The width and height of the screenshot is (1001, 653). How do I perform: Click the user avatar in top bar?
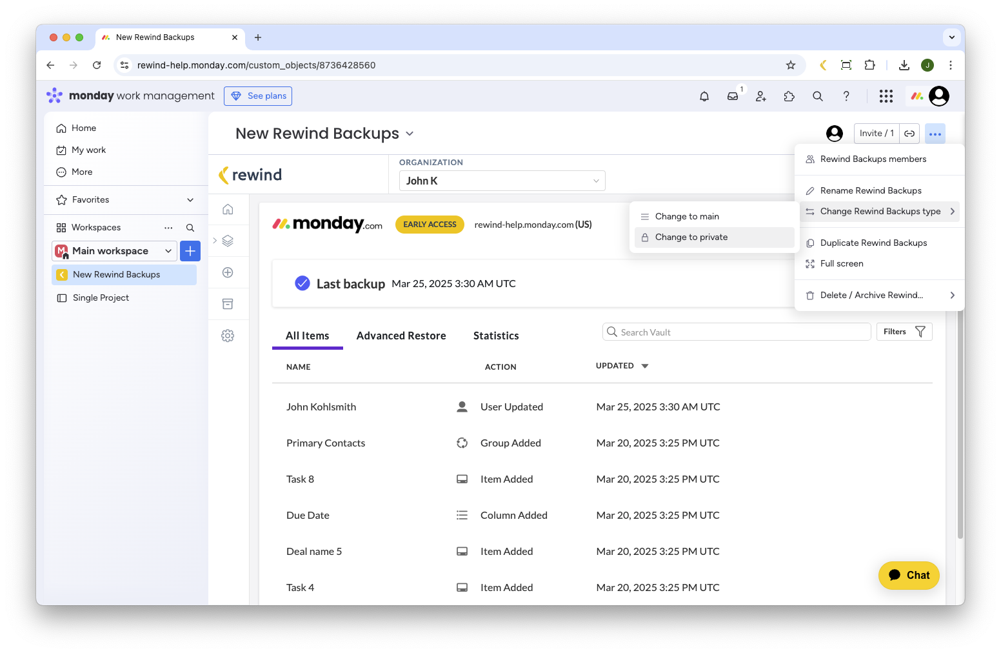(x=939, y=96)
